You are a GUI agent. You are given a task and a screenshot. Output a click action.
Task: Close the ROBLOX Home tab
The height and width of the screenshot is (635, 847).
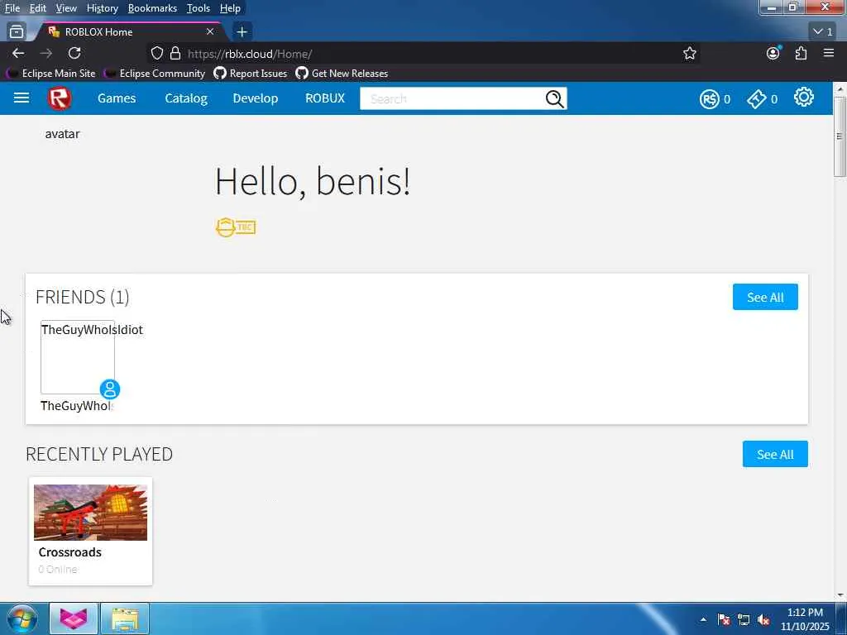210,32
